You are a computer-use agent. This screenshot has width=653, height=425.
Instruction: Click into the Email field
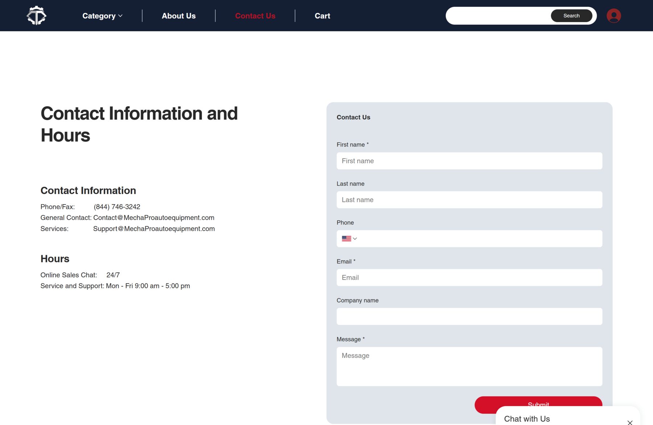(x=469, y=277)
